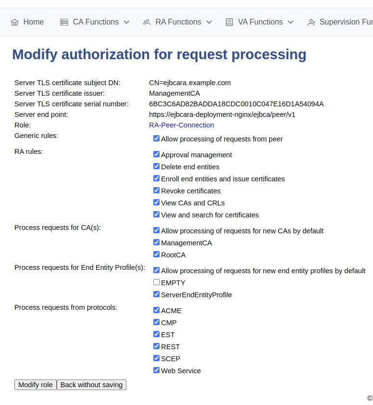Screen dimensions: 373x405
Task: Open the Home menu item
Action: coord(33,22)
